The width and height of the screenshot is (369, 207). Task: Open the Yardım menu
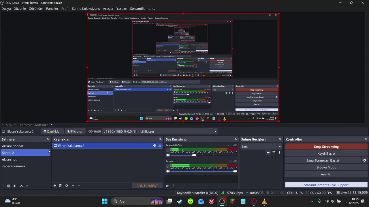click(122, 9)
